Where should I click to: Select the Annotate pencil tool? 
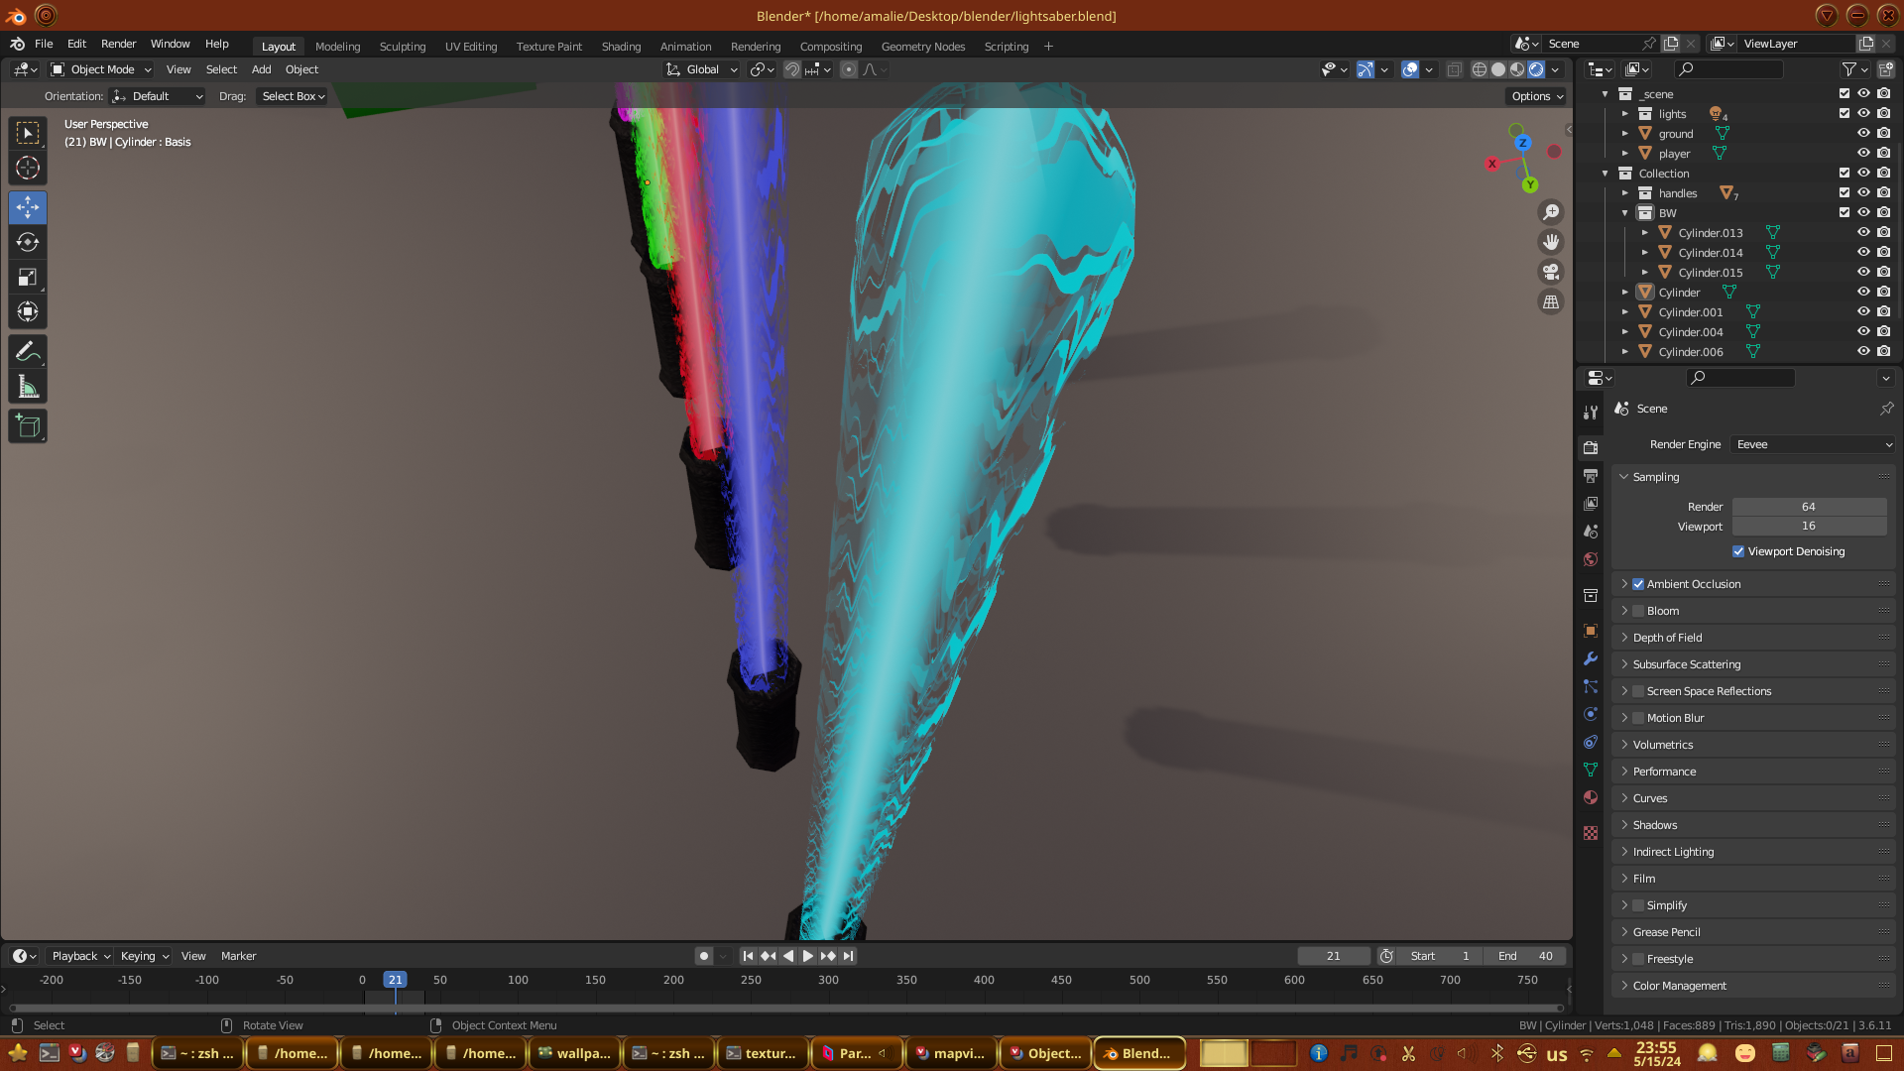pos(28,352)
